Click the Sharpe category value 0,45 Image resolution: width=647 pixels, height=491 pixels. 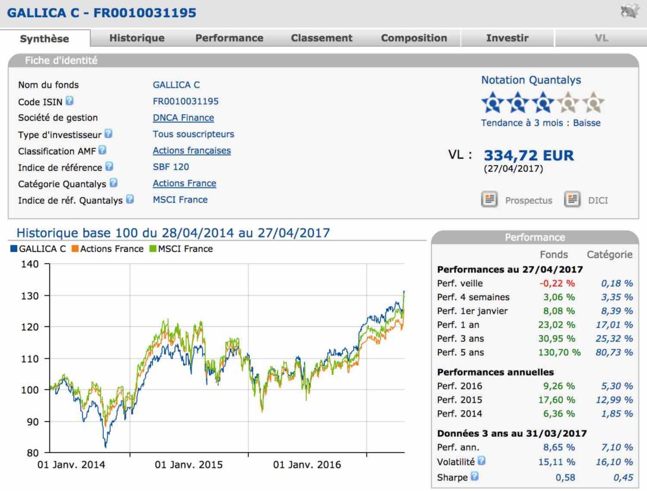(623, 477)
